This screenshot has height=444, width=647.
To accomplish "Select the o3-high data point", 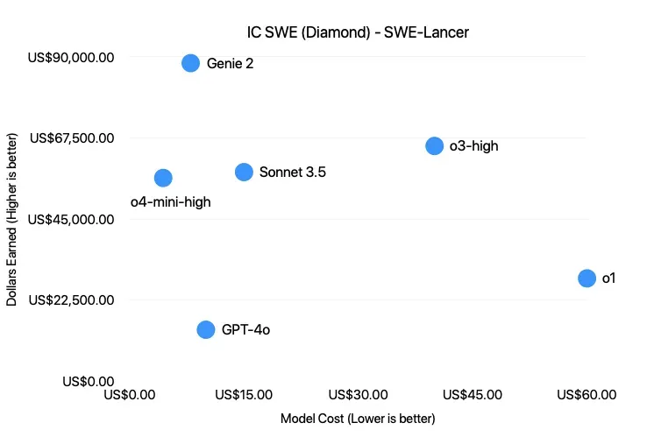I will click(434, 146).
